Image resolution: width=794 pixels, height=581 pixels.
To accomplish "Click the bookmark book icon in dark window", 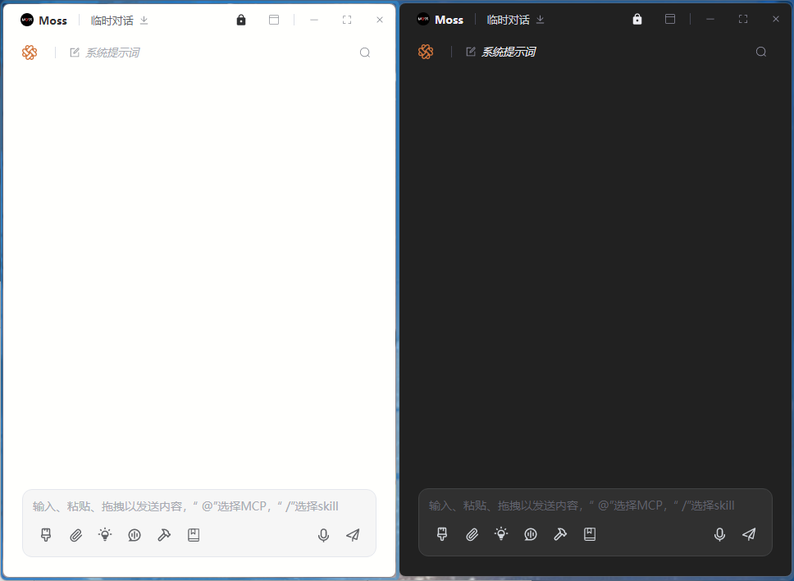I will click(x=590, y=534).
